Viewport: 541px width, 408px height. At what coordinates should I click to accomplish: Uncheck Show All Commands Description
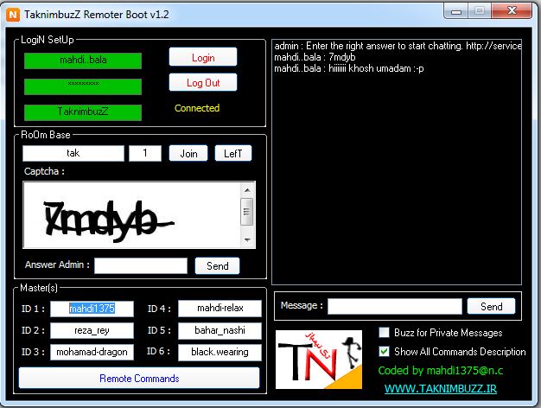(x=384, y=352)
